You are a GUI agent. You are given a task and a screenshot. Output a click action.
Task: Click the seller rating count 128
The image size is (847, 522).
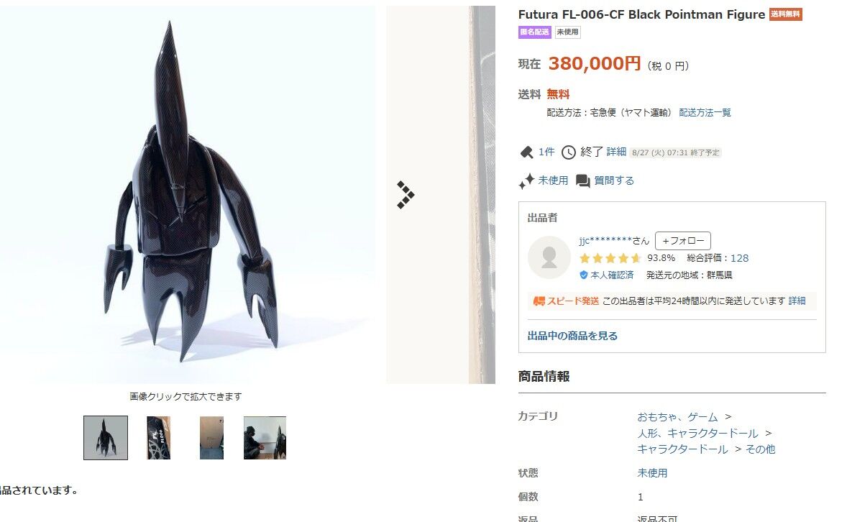[739, 258]
